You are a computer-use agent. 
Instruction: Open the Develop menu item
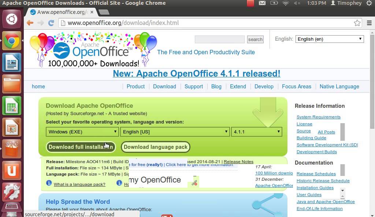click(x=264, y=87)
